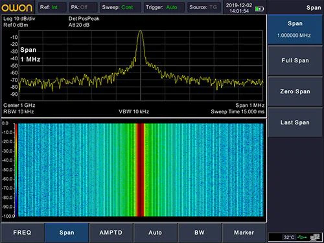Click the -50 amplitude axis label on the trace graph
The image size is (324, 243).
click(x=14, y=65)
